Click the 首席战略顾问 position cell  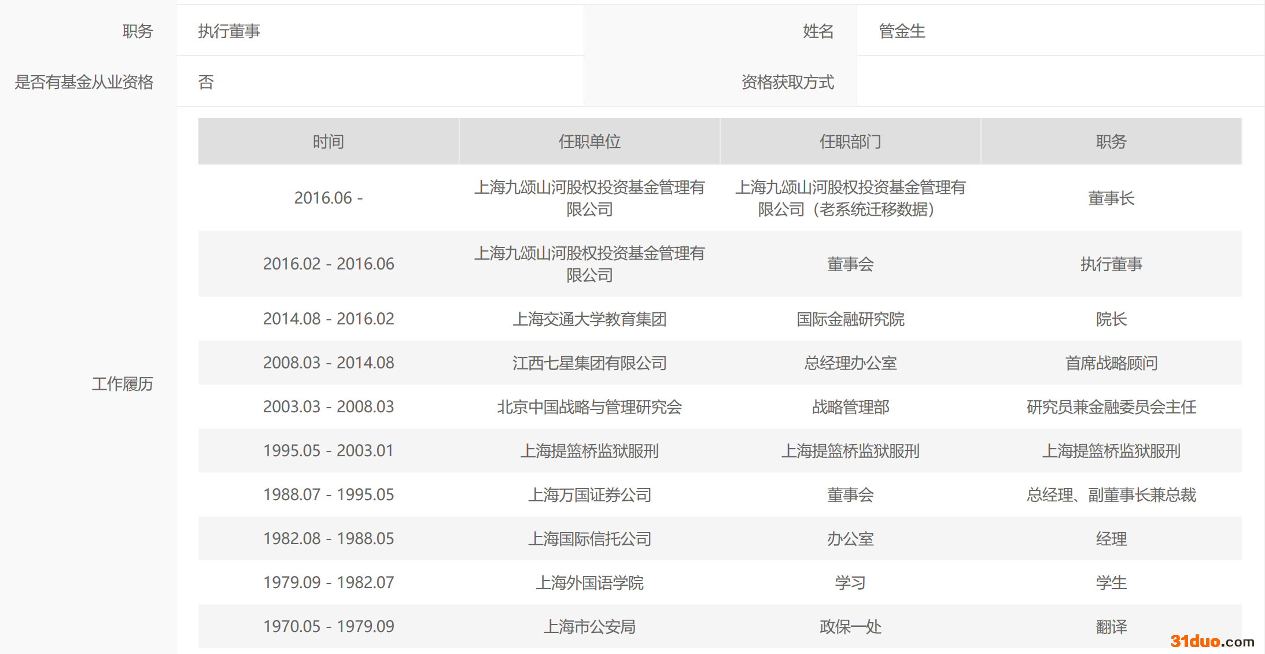(x=1111, y=363)
